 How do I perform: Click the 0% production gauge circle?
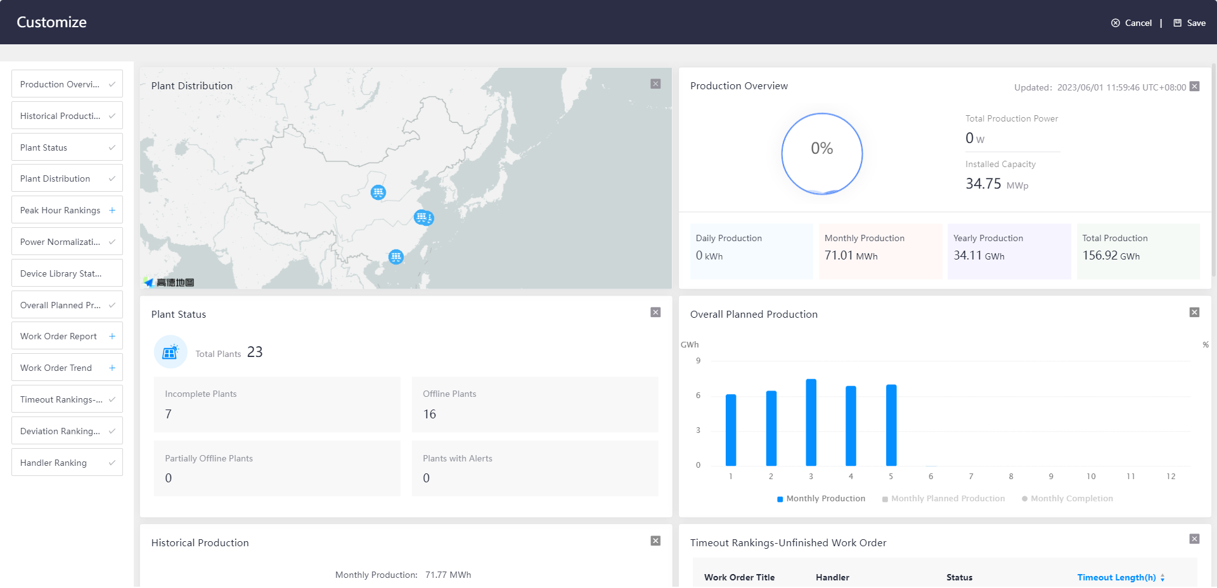tap(822, 153)
